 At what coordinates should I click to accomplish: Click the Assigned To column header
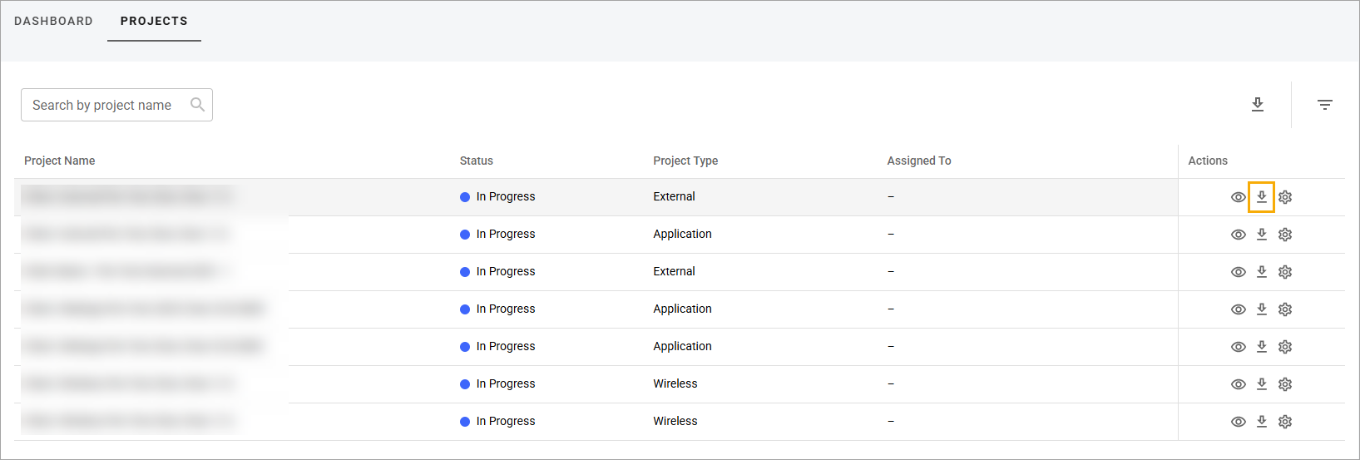pos(919,161)
